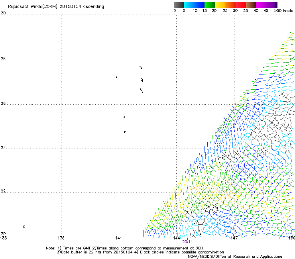Click the NOAA/NESDIS Office of Research credit
Viewport: 295px width, 259px height.
click(x=235, y=257)
